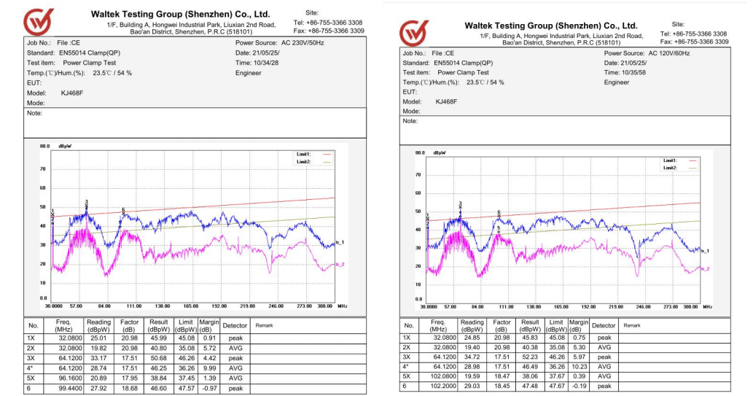Click the margin cell '0.91'
753x396 pixels.
coord(209,338)
